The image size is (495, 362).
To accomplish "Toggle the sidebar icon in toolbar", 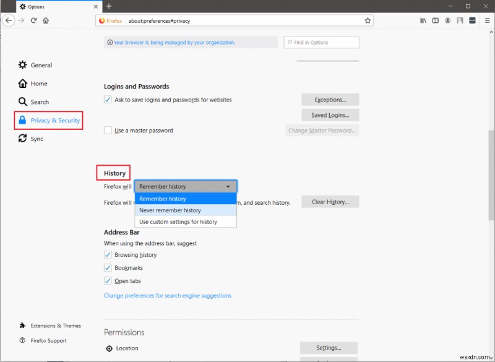I will coord(436,20).
